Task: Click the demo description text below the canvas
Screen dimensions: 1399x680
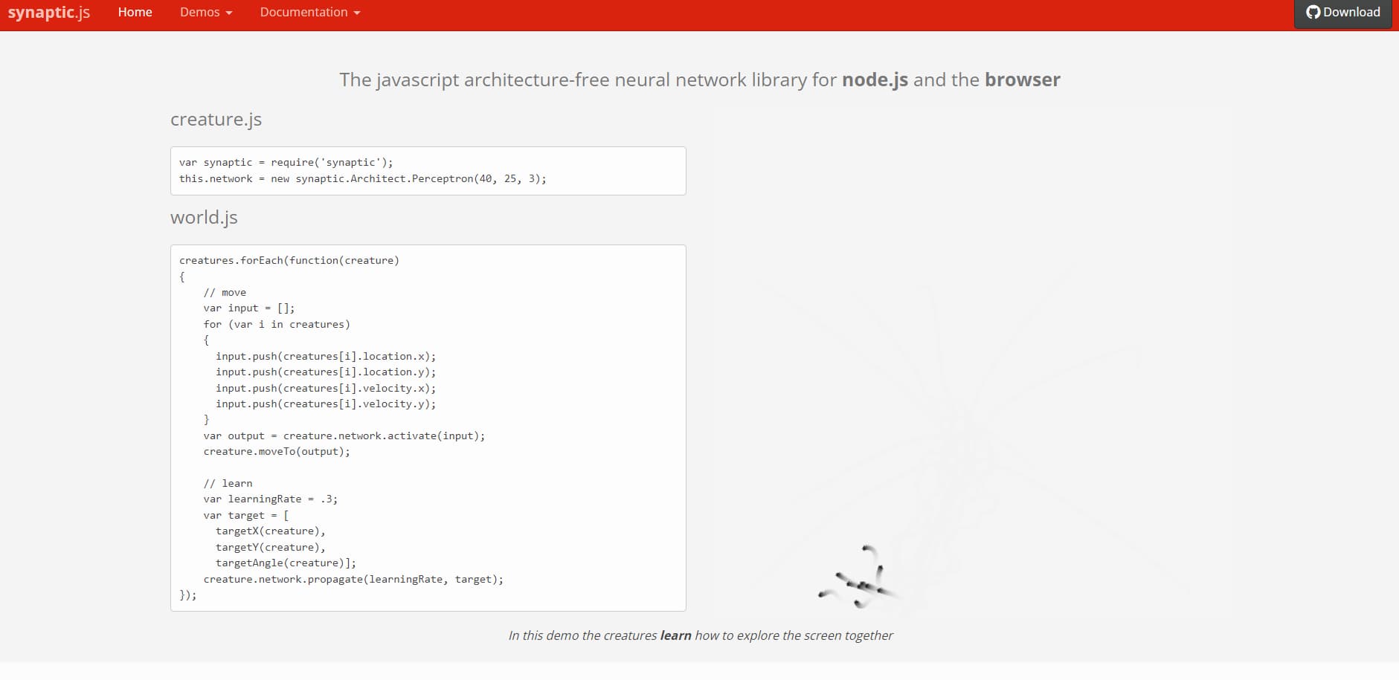Action: click(700, 635)
